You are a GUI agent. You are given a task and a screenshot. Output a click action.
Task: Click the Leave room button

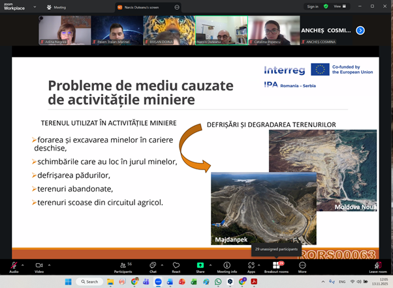coord(377,266)
